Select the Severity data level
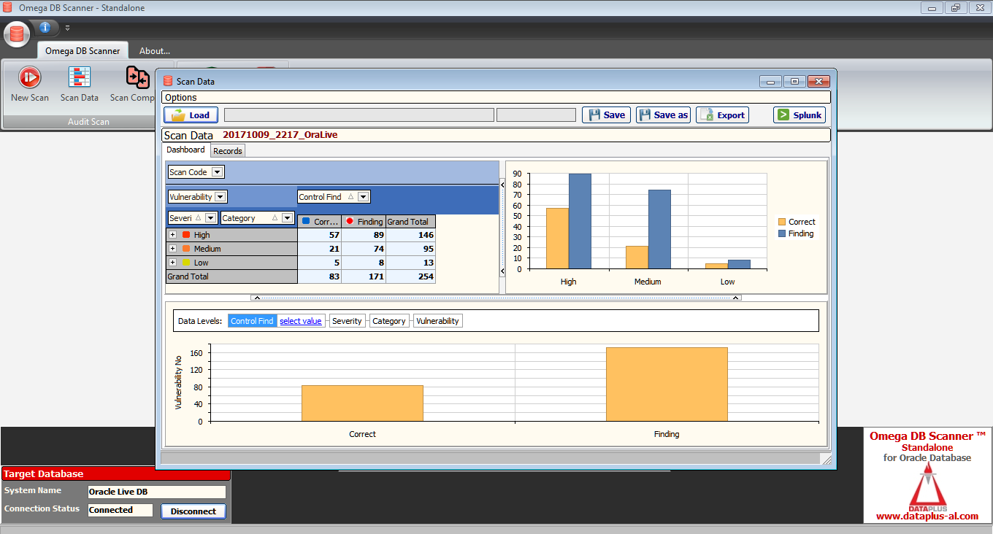 (x=347, y=321)
